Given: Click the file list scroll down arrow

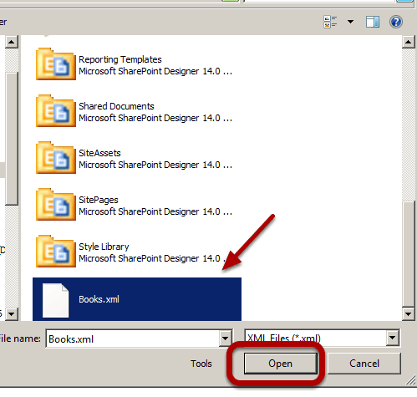Looking at the screenshot, I should click(409, 314).
